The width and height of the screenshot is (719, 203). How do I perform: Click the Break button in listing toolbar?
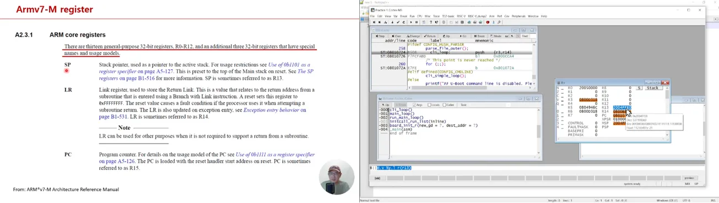pos(479,36)
